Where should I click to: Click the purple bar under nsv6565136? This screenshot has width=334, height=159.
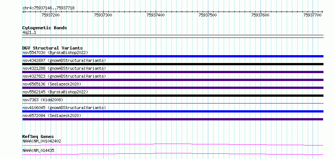coord(173,88)
